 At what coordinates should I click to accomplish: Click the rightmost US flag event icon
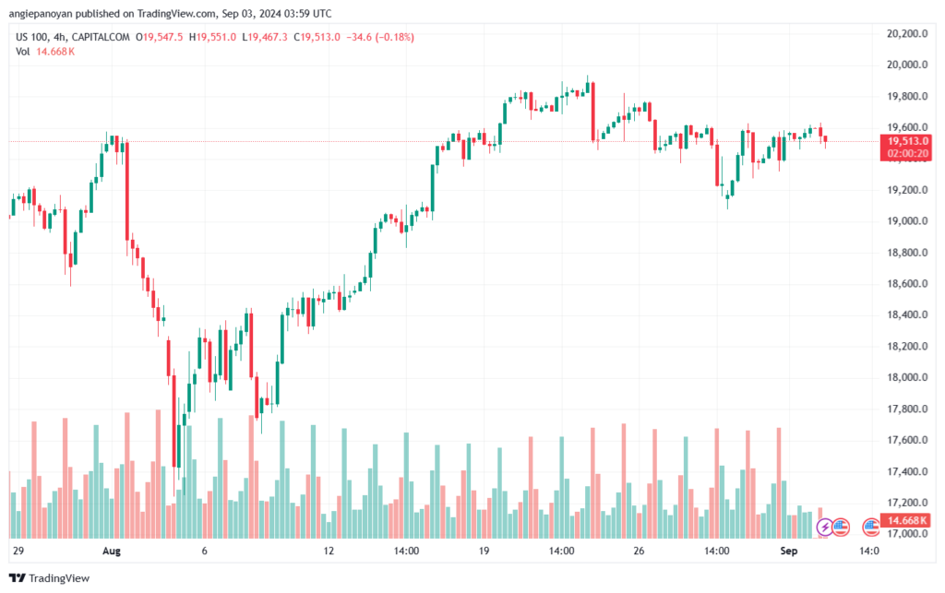[x=870, y=528]
